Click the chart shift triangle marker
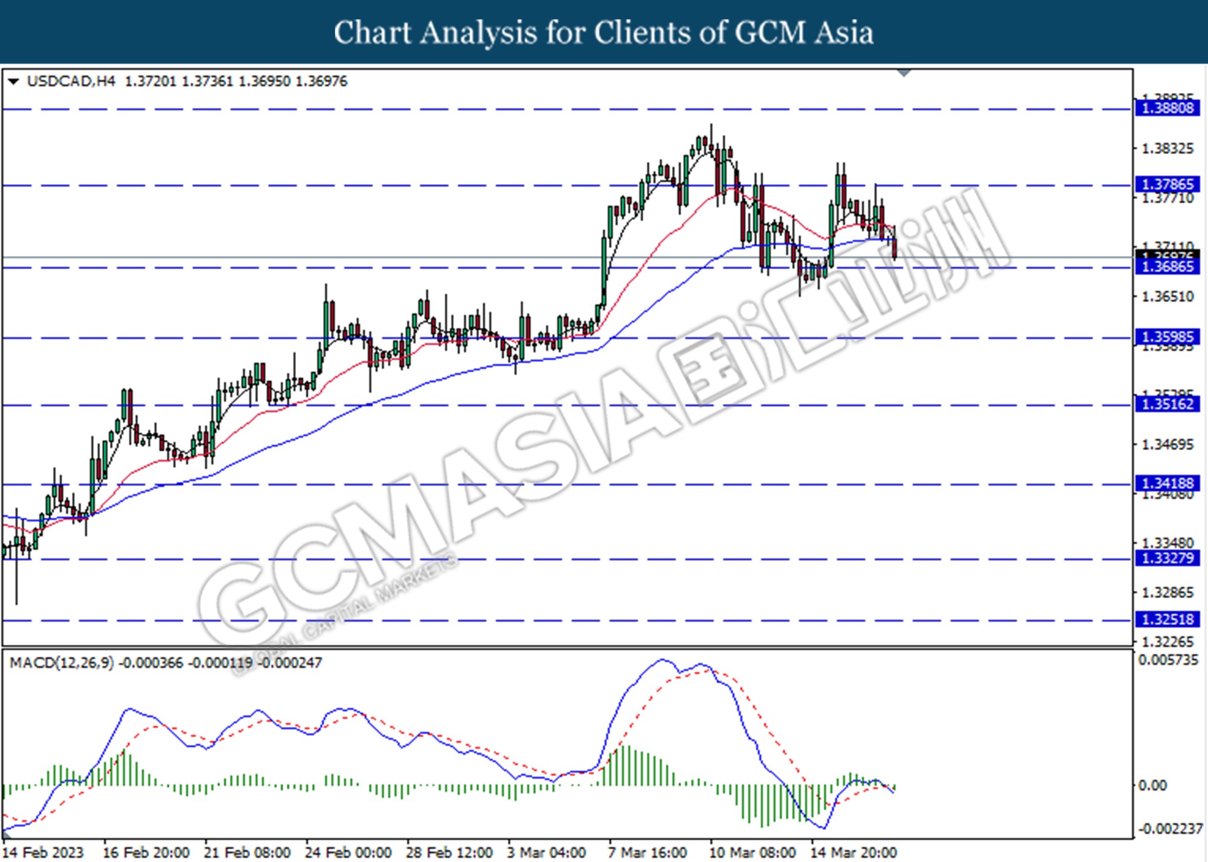This screenshot has width=1208, height=862. (x=904, y=73)
